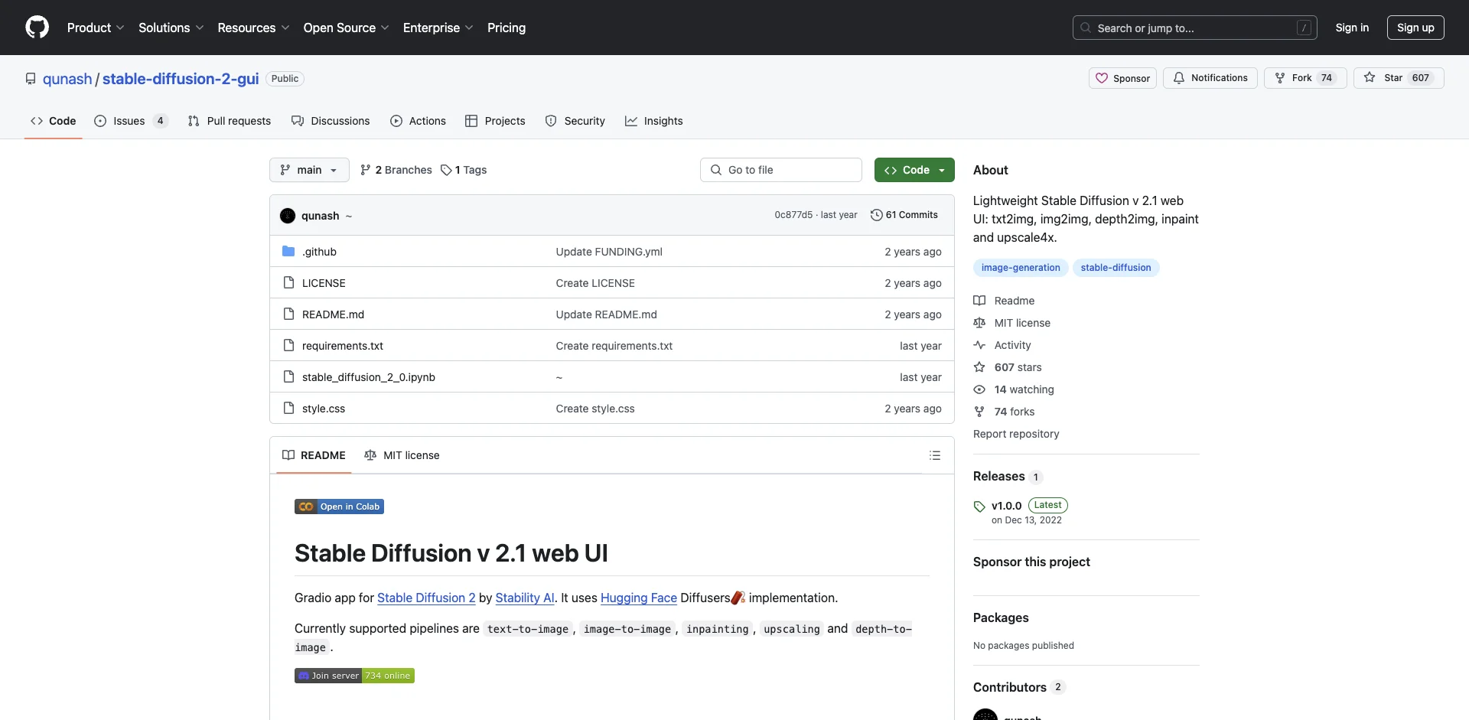Image resolution: width=1469 pixels, height=720 pixels.
Task: Expand the Enterprise menu
Action: [x=438, y=28]
